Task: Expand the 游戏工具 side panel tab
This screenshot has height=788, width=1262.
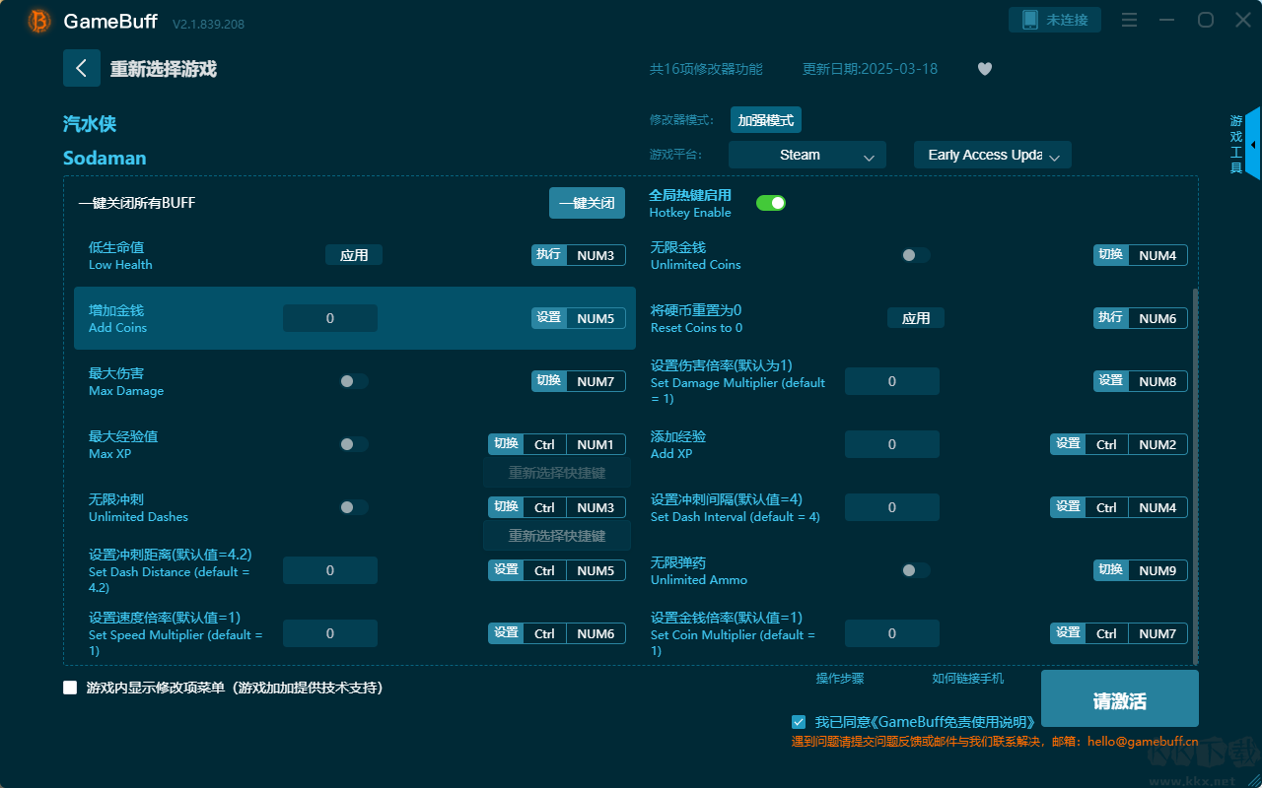Action: pos(1243,144)
